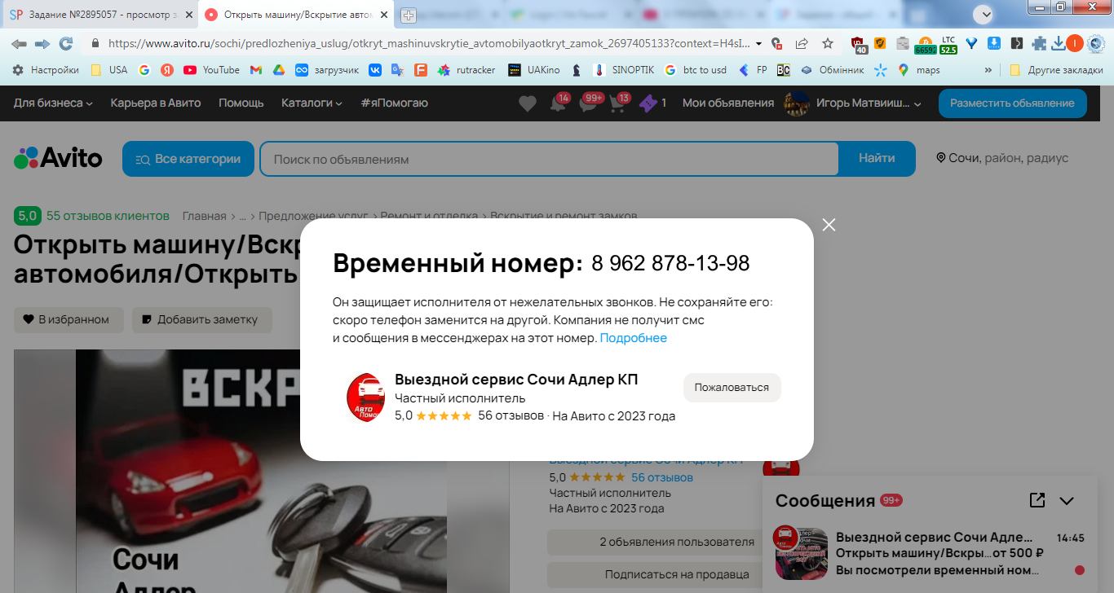The height and width of the screenshot is (593, 1114).
Task: Open Avito messages icon with 99+ badge
Action: [590, 103]
